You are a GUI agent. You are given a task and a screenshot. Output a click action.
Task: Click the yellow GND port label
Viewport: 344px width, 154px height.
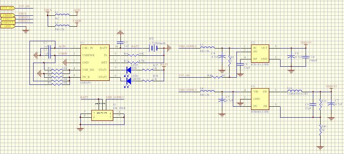8,26
